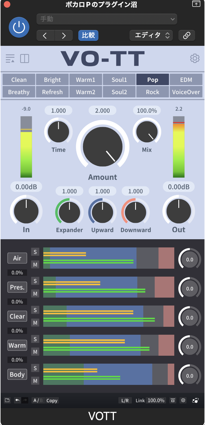205x425 pixels.
Task: Click the In gain knob
Action: 26,211
